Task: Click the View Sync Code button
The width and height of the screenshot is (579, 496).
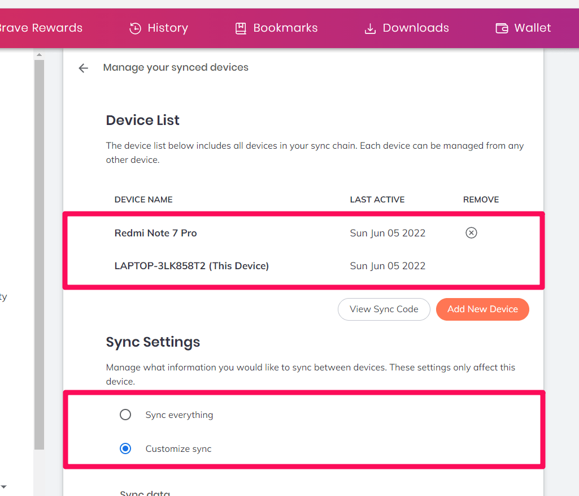Action: click(x=384, y=309)
